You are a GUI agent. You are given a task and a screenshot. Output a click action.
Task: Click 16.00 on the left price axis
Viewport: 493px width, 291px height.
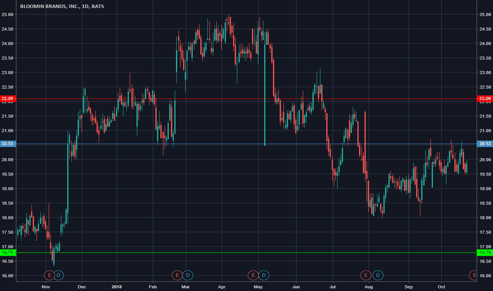(x=7, y=276)
